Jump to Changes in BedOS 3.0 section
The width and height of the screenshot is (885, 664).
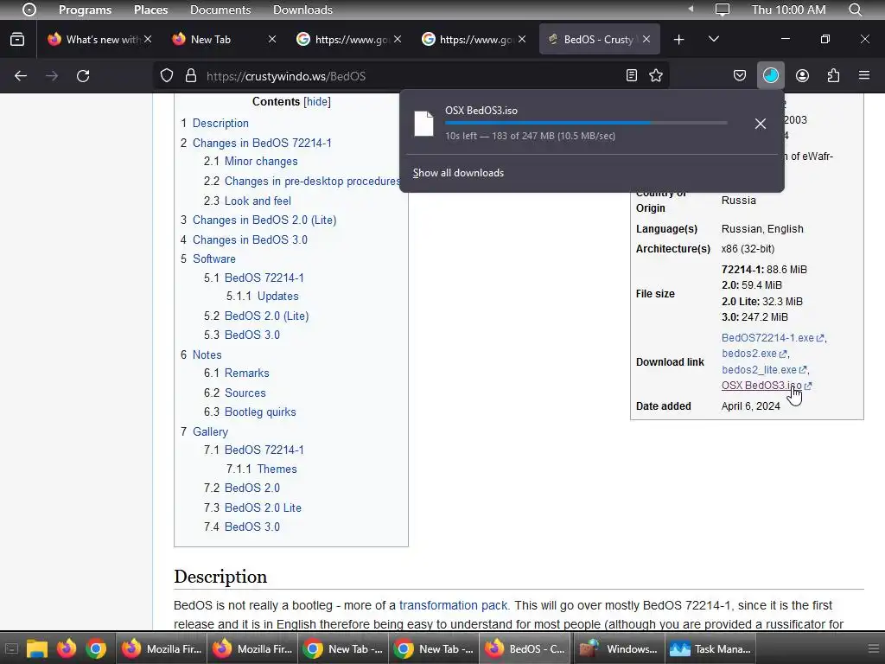pos(250,240)
